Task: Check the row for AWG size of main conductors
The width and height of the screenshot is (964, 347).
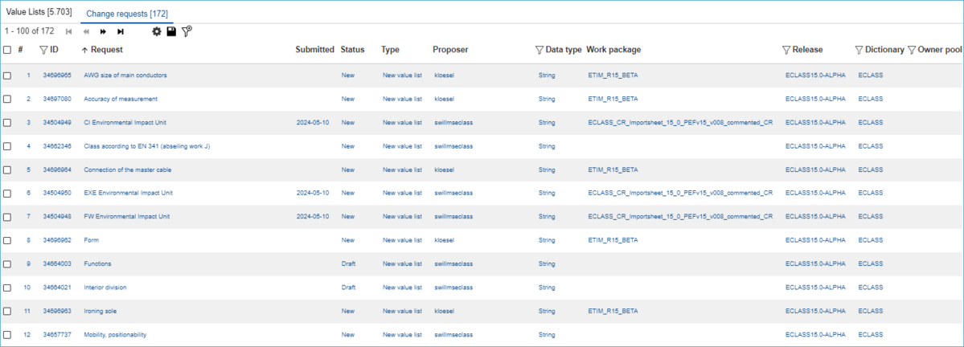Action: 7,76
